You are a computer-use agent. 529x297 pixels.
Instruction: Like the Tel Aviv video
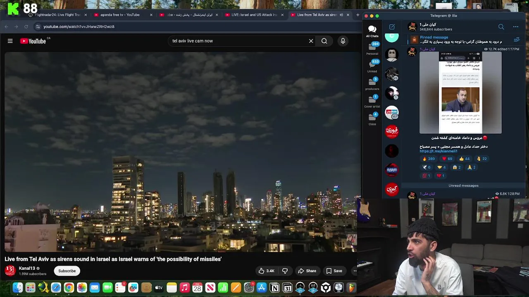click(266, 271)
